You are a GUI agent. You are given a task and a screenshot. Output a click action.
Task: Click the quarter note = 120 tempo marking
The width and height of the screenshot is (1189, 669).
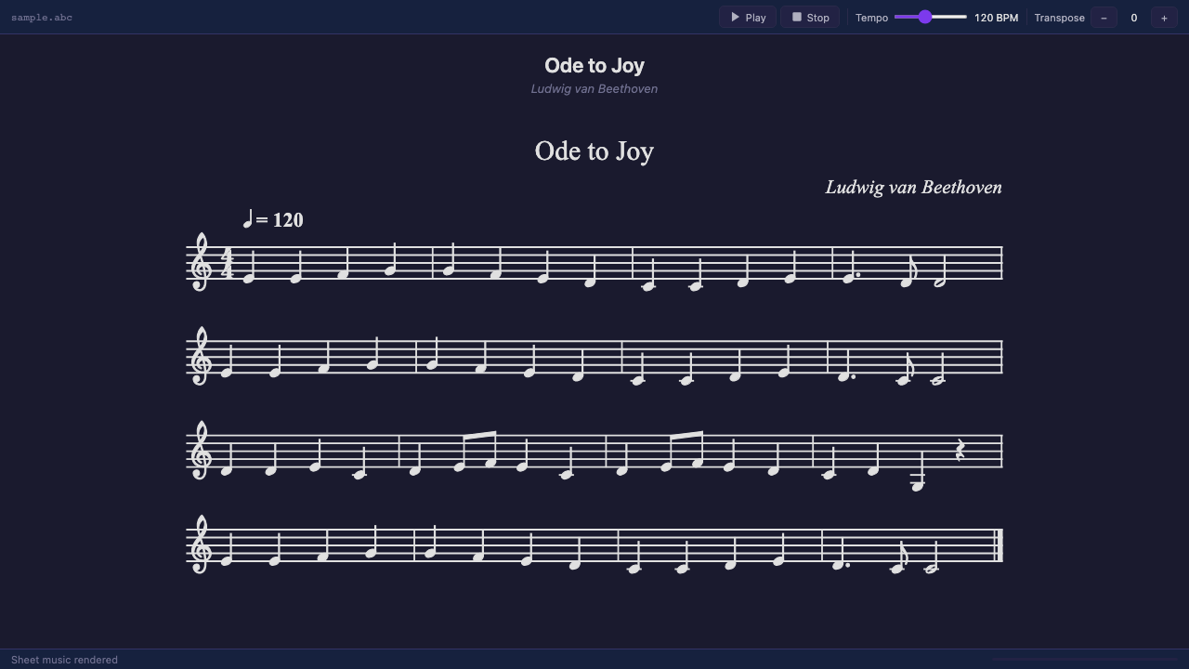click(x=273, y=219)
